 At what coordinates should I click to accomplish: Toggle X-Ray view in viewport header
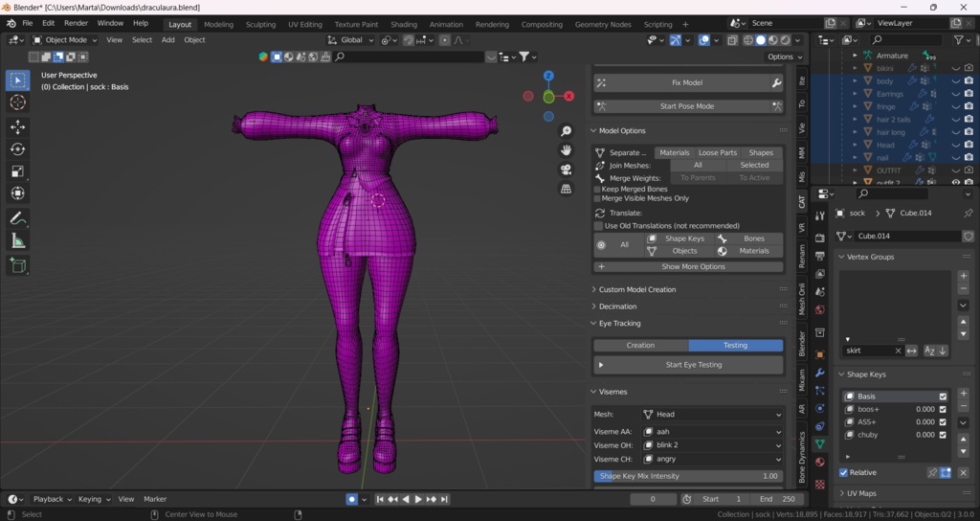(x=732, y=40)
